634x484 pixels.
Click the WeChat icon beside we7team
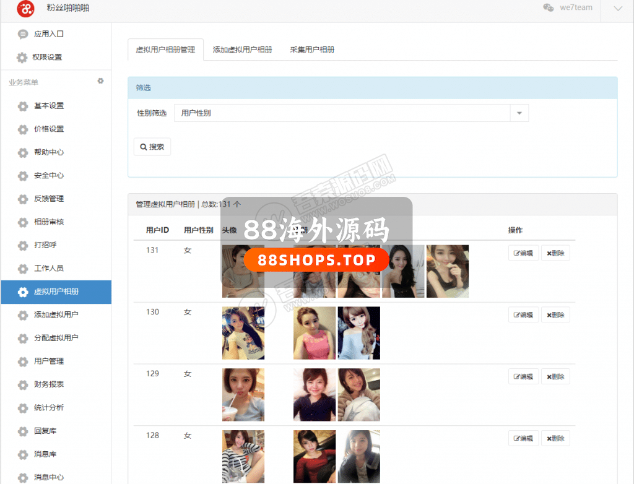point(548,7)
